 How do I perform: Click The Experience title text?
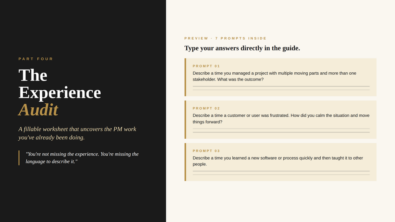tap(60, 84)
